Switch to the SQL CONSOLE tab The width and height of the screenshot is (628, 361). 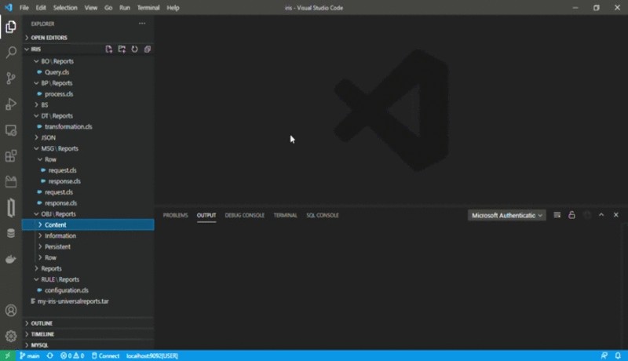pyautogui.click(x=322, y=215)
